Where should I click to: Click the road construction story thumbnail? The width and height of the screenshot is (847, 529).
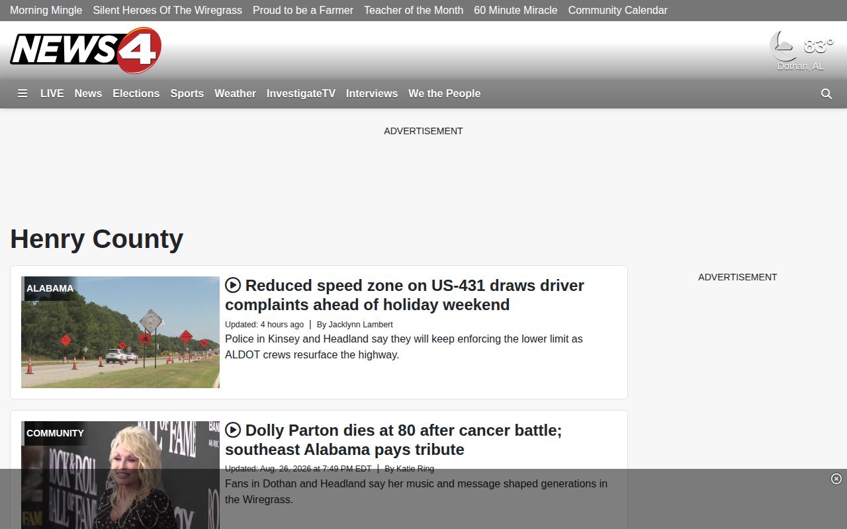[120, 332]
